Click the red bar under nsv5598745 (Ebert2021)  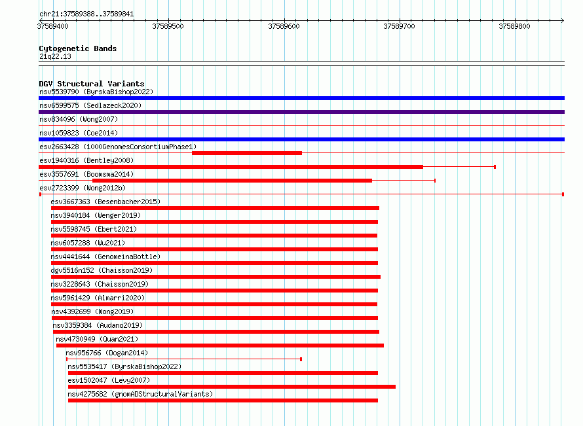(214, 236)
